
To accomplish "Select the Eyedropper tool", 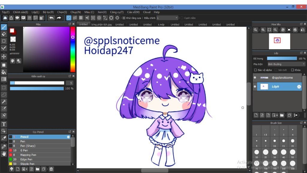I will [x=4, y=146].
